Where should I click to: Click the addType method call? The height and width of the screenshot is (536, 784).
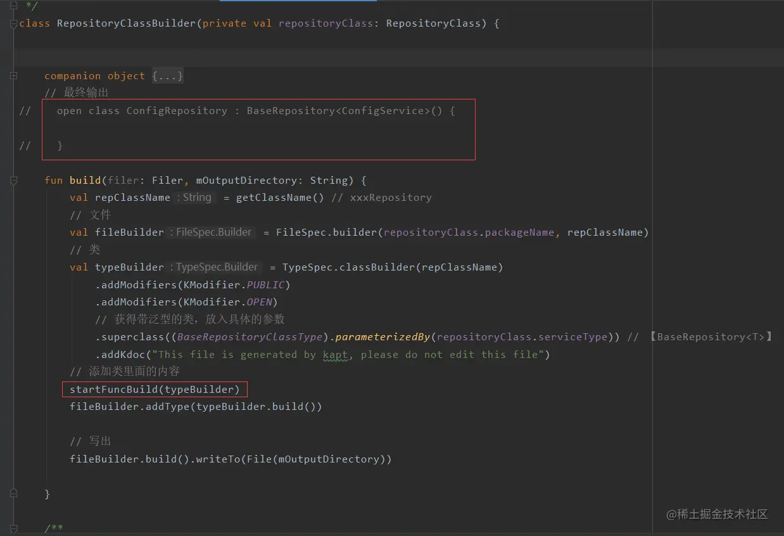pyautogui.click(x=167, y=407)
